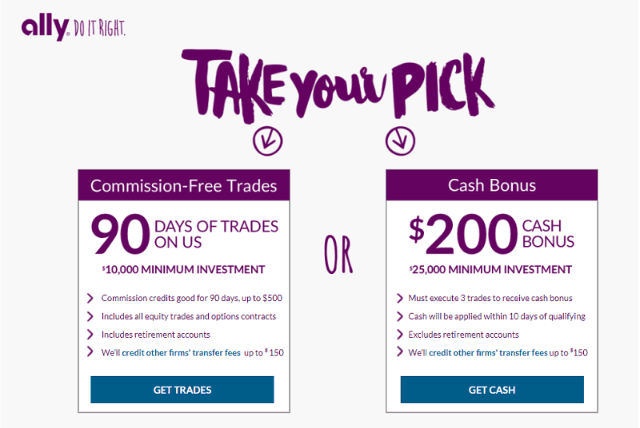
Task: Click the Ally logo at top left
Action: 46,29
